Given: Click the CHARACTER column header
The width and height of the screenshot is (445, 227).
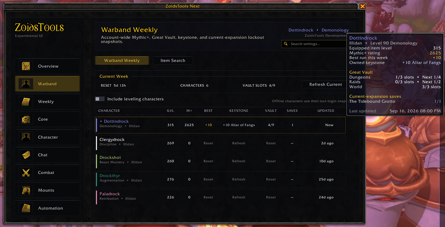Looking at the screenshot, I should click(109, 111).
